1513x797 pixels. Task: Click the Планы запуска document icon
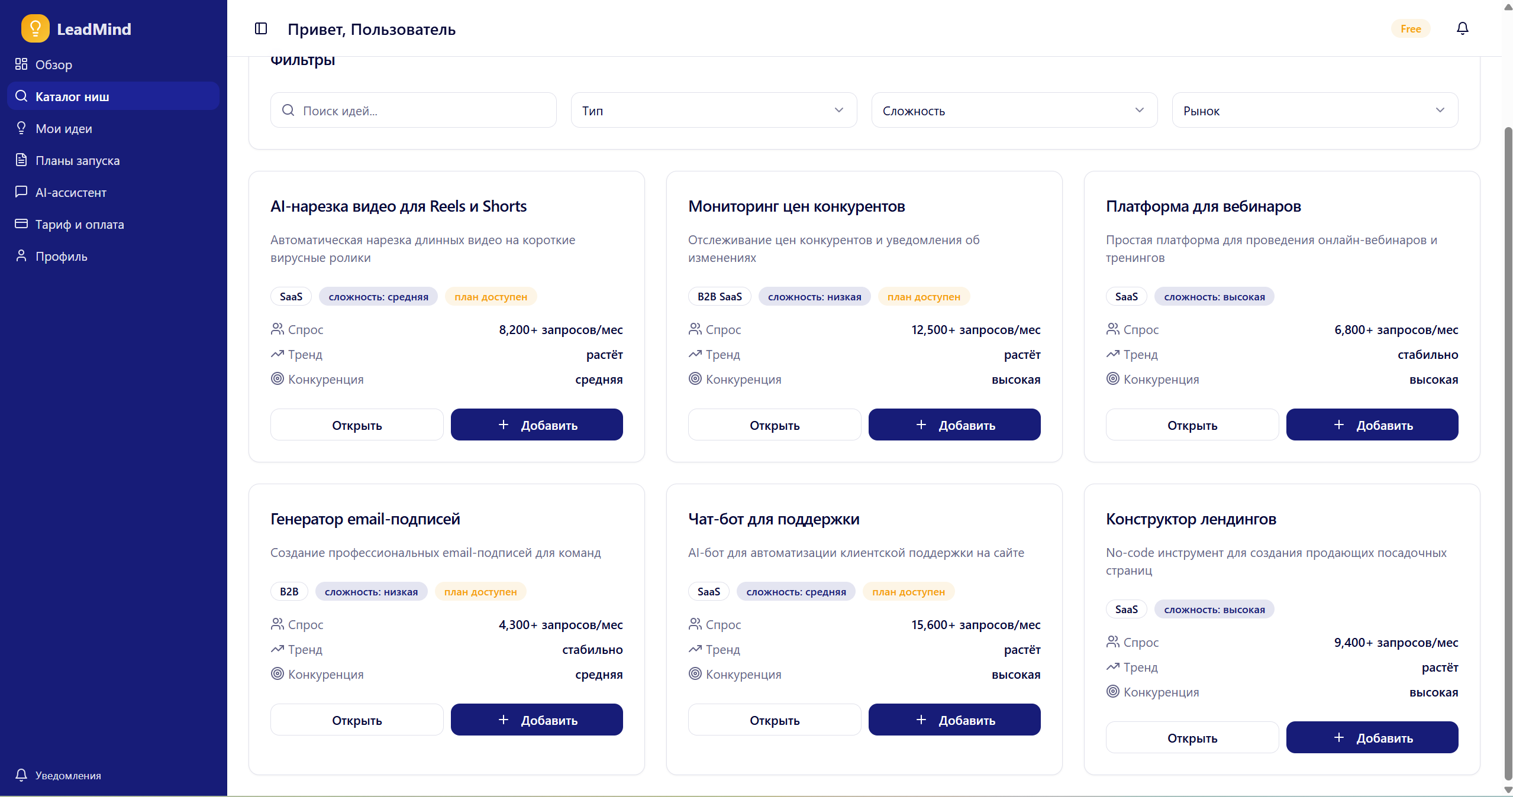21,160
